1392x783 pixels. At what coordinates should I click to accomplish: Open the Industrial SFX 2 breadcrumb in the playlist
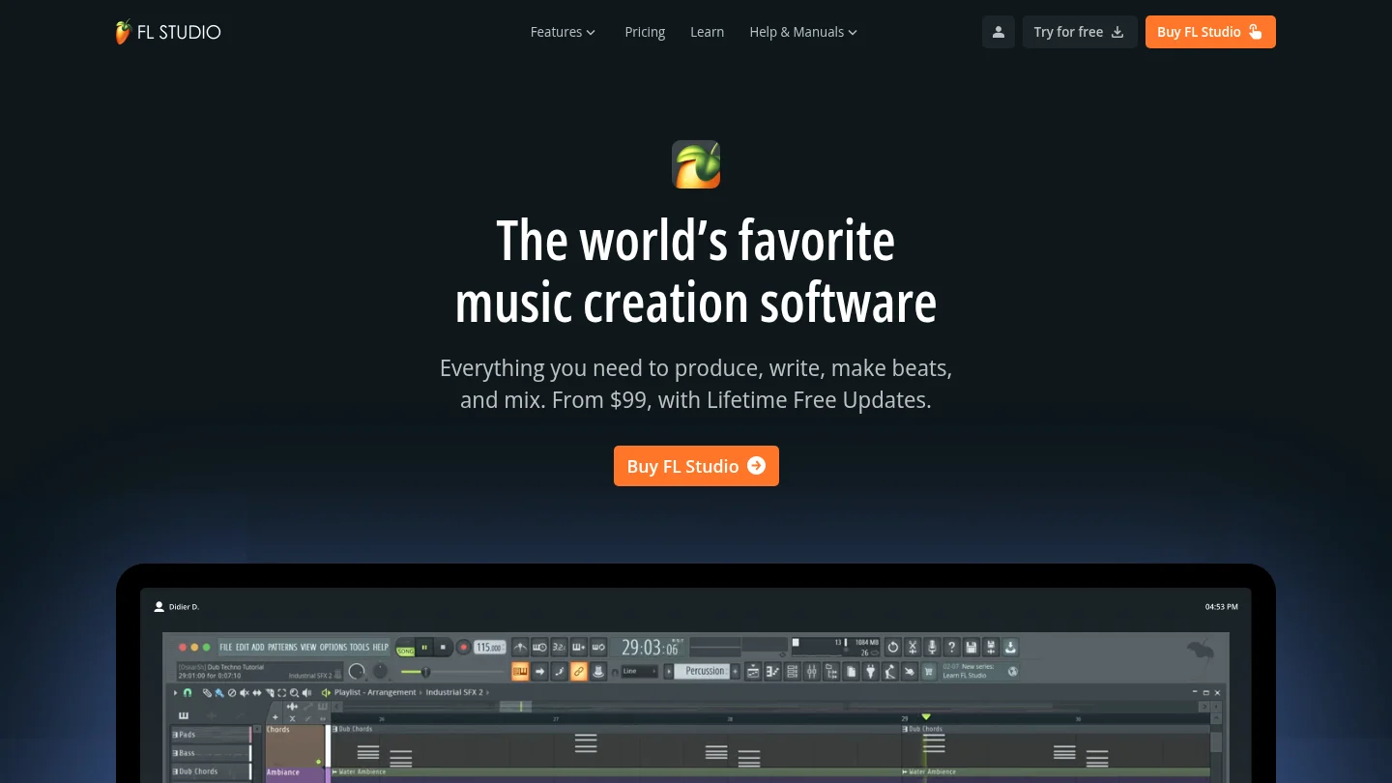click(x=455, y=692)
